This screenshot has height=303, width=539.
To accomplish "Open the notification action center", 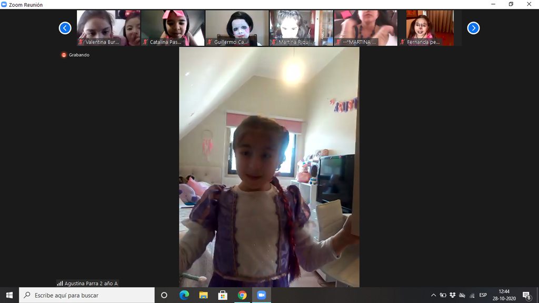I will coord(526,295).
